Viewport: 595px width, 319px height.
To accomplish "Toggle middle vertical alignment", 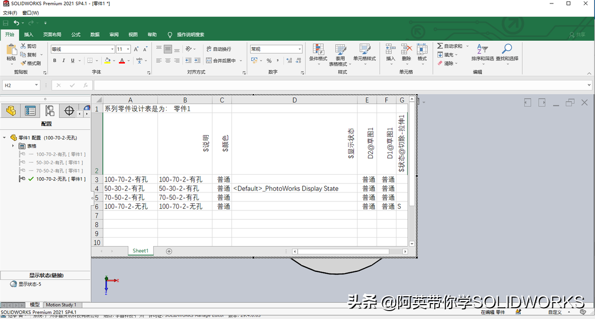I will [168, 49].
